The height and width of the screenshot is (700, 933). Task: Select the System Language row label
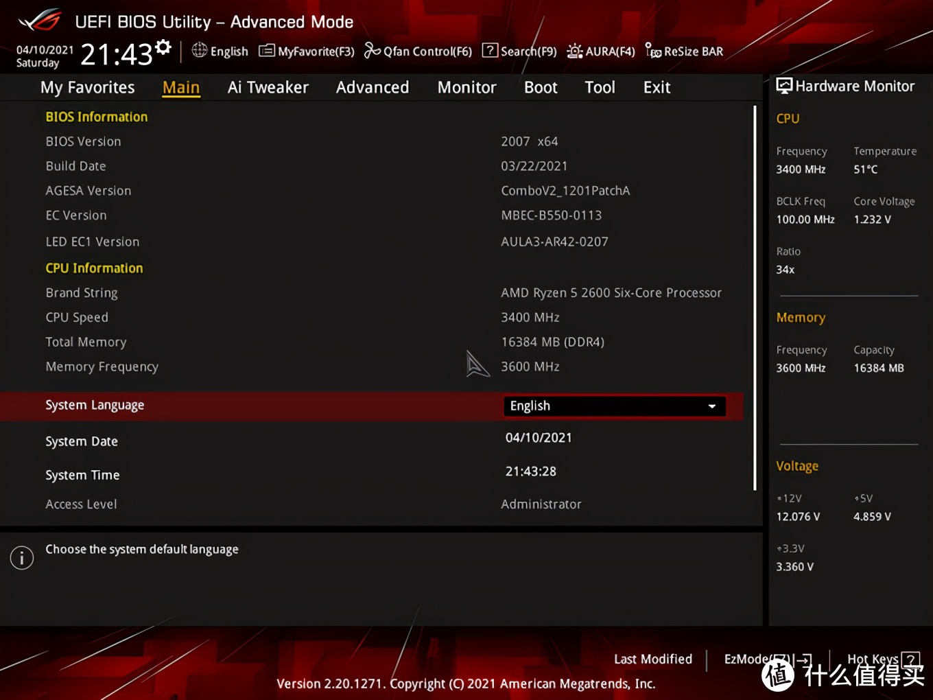pos(95,406)
